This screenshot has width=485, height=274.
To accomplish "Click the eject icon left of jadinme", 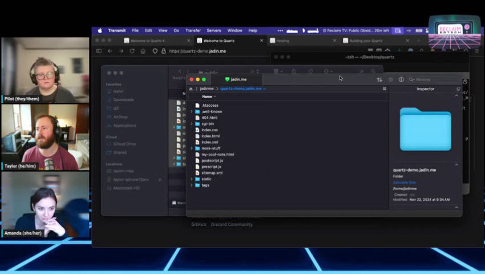I will 191,89.
